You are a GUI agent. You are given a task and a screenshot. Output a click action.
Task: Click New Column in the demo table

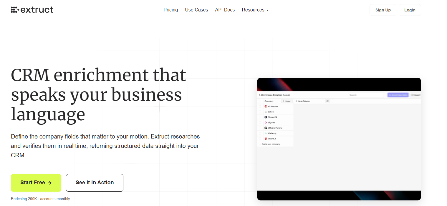303,101
